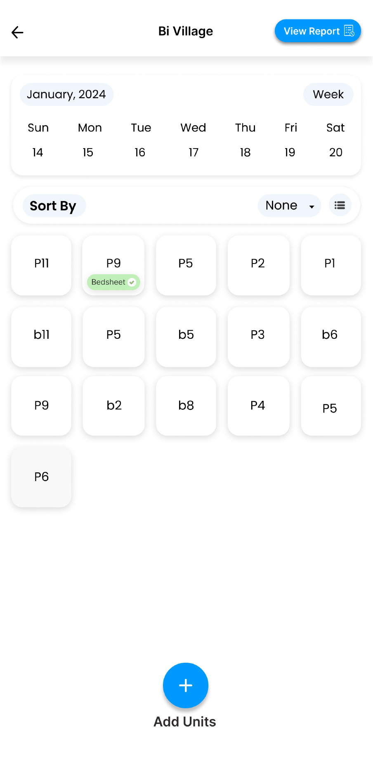Open the None sort dropdown

tap(289, 206)
